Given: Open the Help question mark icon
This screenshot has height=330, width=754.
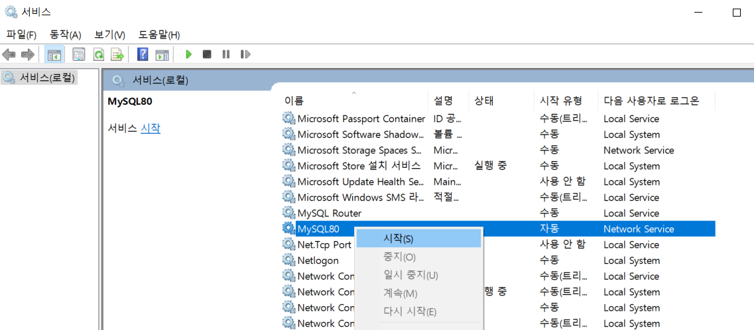Looking at the screenshot, I should click(x=143, y=54).
